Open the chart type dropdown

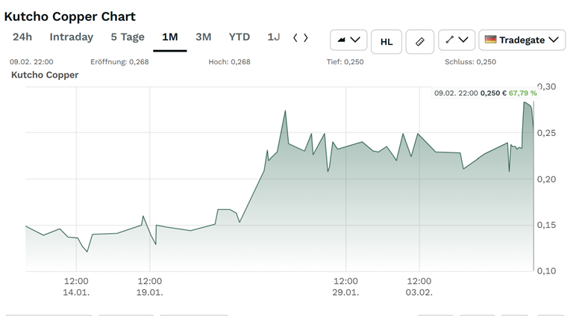pos(348,40)
